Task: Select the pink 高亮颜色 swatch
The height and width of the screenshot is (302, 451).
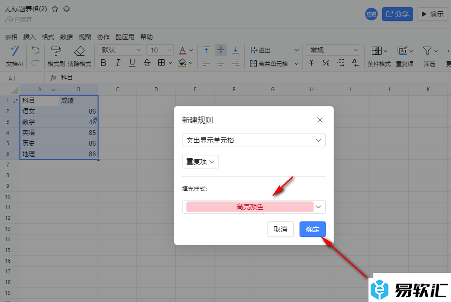Action: pyautogui.click(x=250, y=207)
